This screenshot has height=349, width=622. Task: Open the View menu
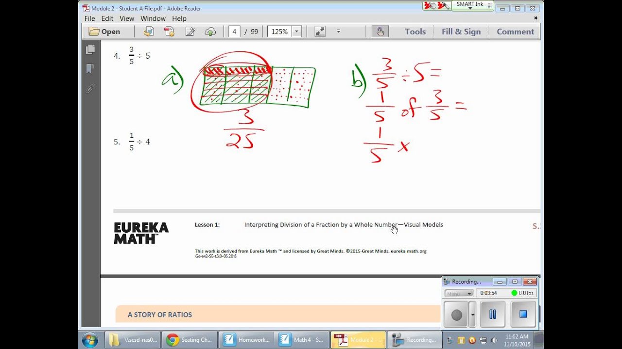click(x=126, y=18)
